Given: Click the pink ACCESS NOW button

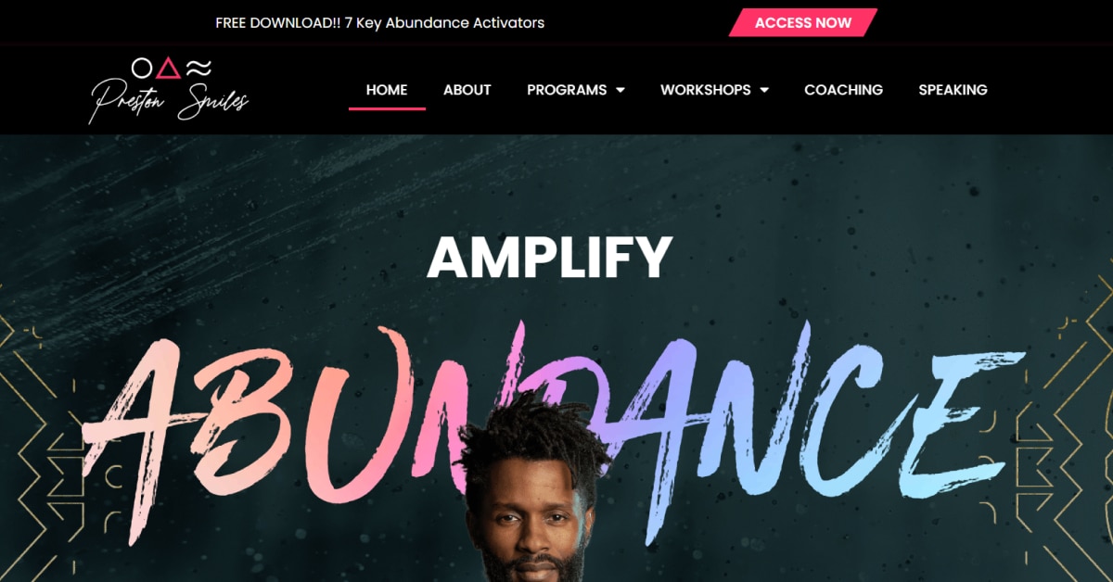Looking at the screenshot, I should point(803,22).
